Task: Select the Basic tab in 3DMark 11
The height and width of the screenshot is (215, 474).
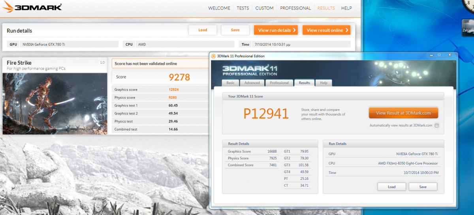Action: 230,83
